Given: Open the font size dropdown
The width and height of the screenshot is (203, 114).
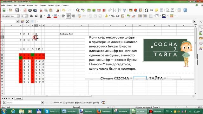Looking at the screenshot, I should pyautogui.click(x=26, y=16).
